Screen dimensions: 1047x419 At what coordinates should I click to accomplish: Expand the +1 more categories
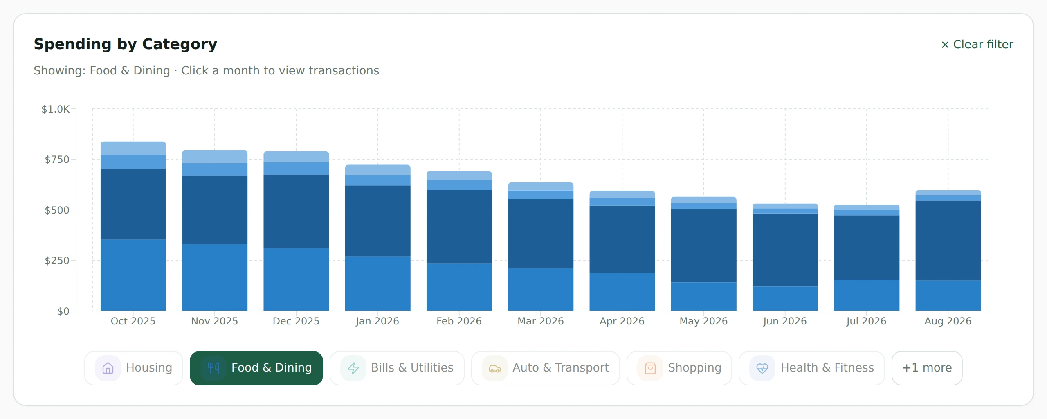coord(927,368)
